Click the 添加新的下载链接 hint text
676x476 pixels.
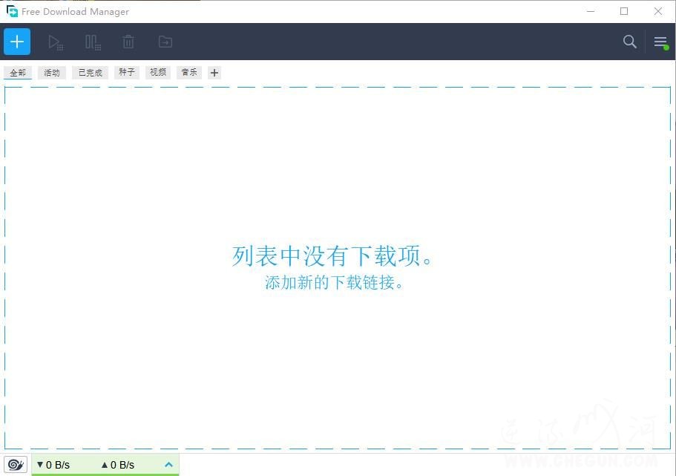[334, 283]
